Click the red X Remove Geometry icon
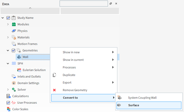Viewport: 184px width, 112px height. (x=54, y=90)
